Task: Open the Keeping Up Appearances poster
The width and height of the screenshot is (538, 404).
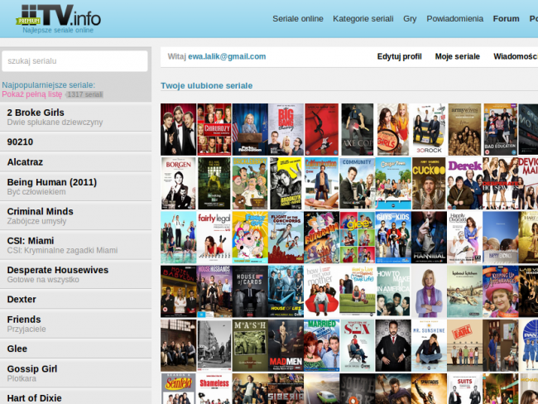Action: click(500, 291)
